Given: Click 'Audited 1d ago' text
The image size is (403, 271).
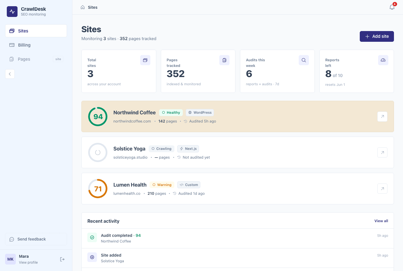Looking at the screenshot, I should [x=192, y=194].
